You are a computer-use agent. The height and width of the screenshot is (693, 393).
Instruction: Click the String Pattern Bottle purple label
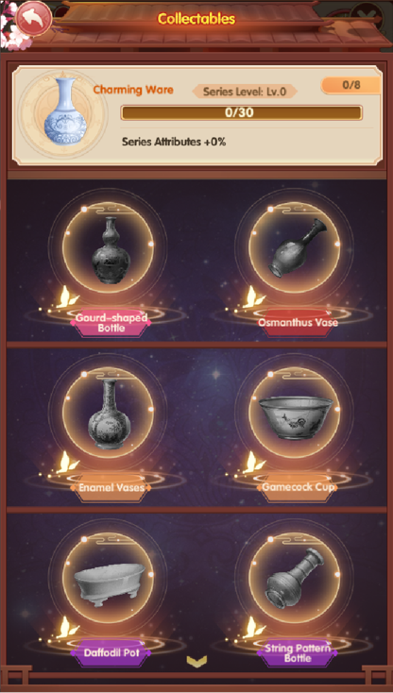(298, 653)
